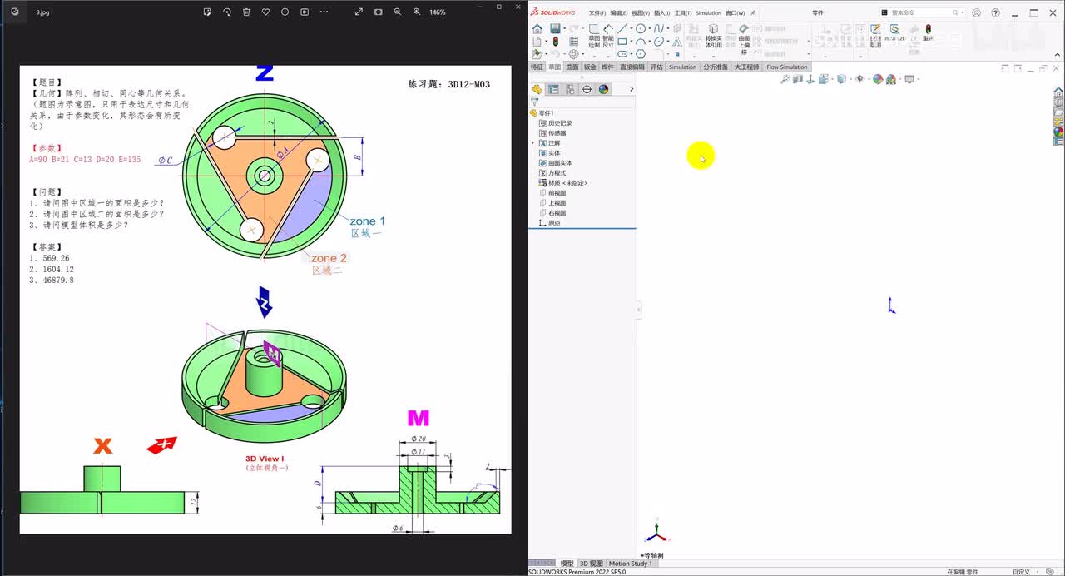Enter full screen in Photos viewer
Image resolution: width=1065 pixels, height=576 pixels.
coord(359,12)
